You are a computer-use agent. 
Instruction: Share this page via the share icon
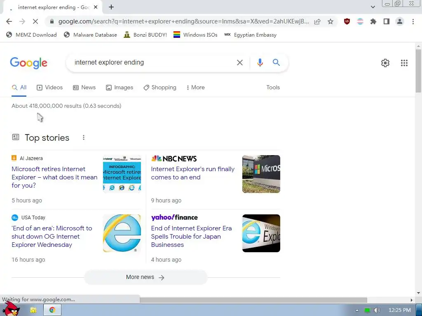coord(317,21)
